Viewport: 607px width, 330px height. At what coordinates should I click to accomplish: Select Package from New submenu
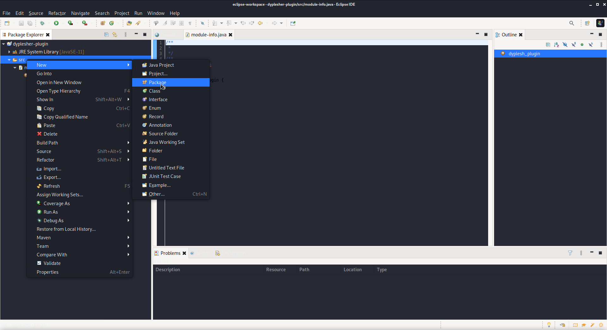tap(171, 82)
